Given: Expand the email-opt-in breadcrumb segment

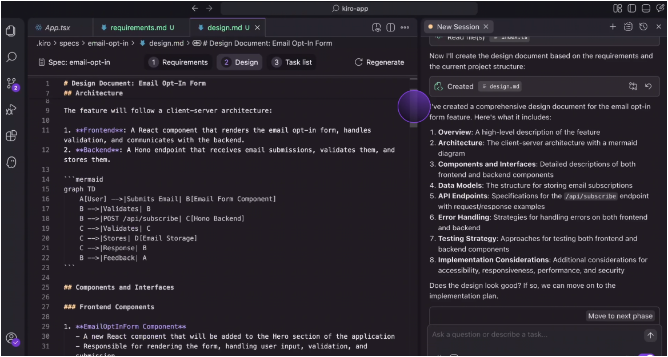Looking at the screenshot, I should (x=108, y=43).
